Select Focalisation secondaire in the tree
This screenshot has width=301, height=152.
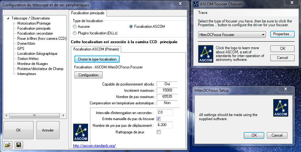(35, 33)
